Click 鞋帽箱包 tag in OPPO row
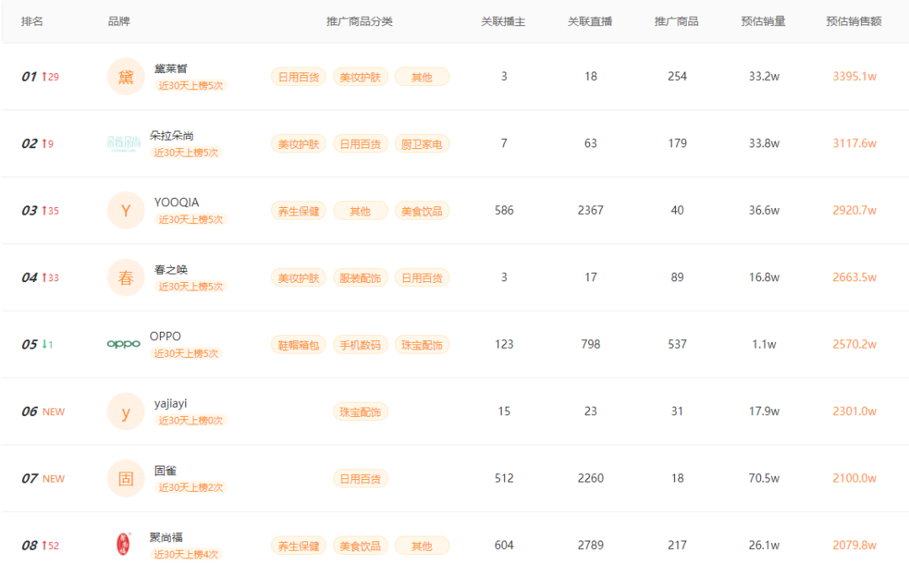 point(299,345)
